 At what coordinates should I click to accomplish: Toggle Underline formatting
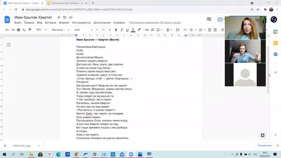[127, 30]
